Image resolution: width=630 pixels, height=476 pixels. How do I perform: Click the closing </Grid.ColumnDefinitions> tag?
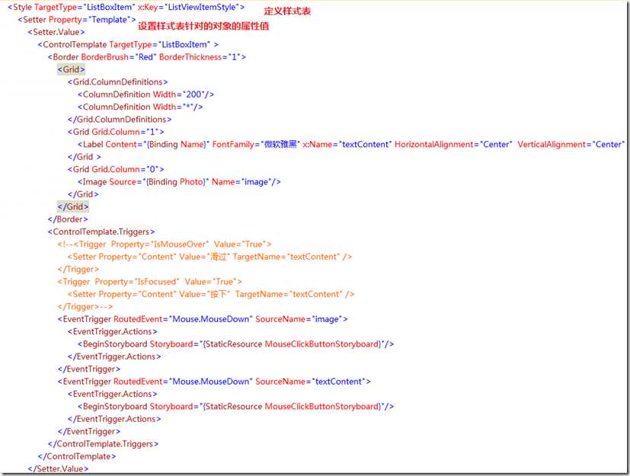coord(120,120)
